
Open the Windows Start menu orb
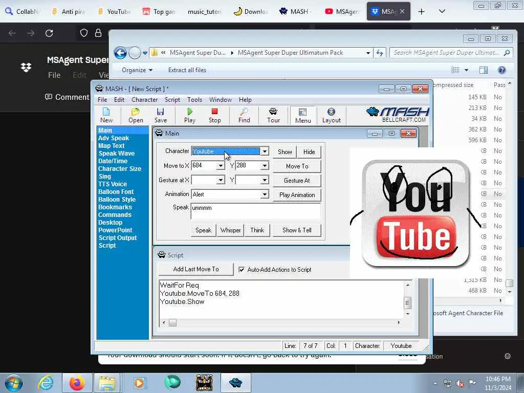point(14,383)
